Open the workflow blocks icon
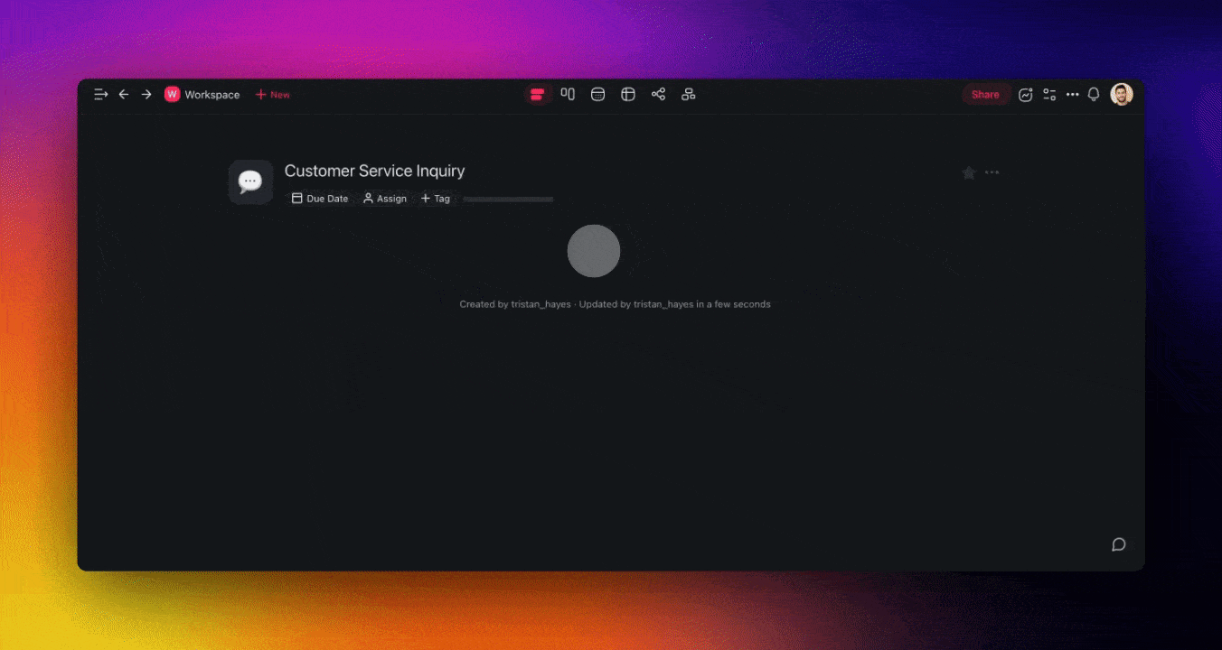Viewport: 1222px width, 650px height. (688, 94)
